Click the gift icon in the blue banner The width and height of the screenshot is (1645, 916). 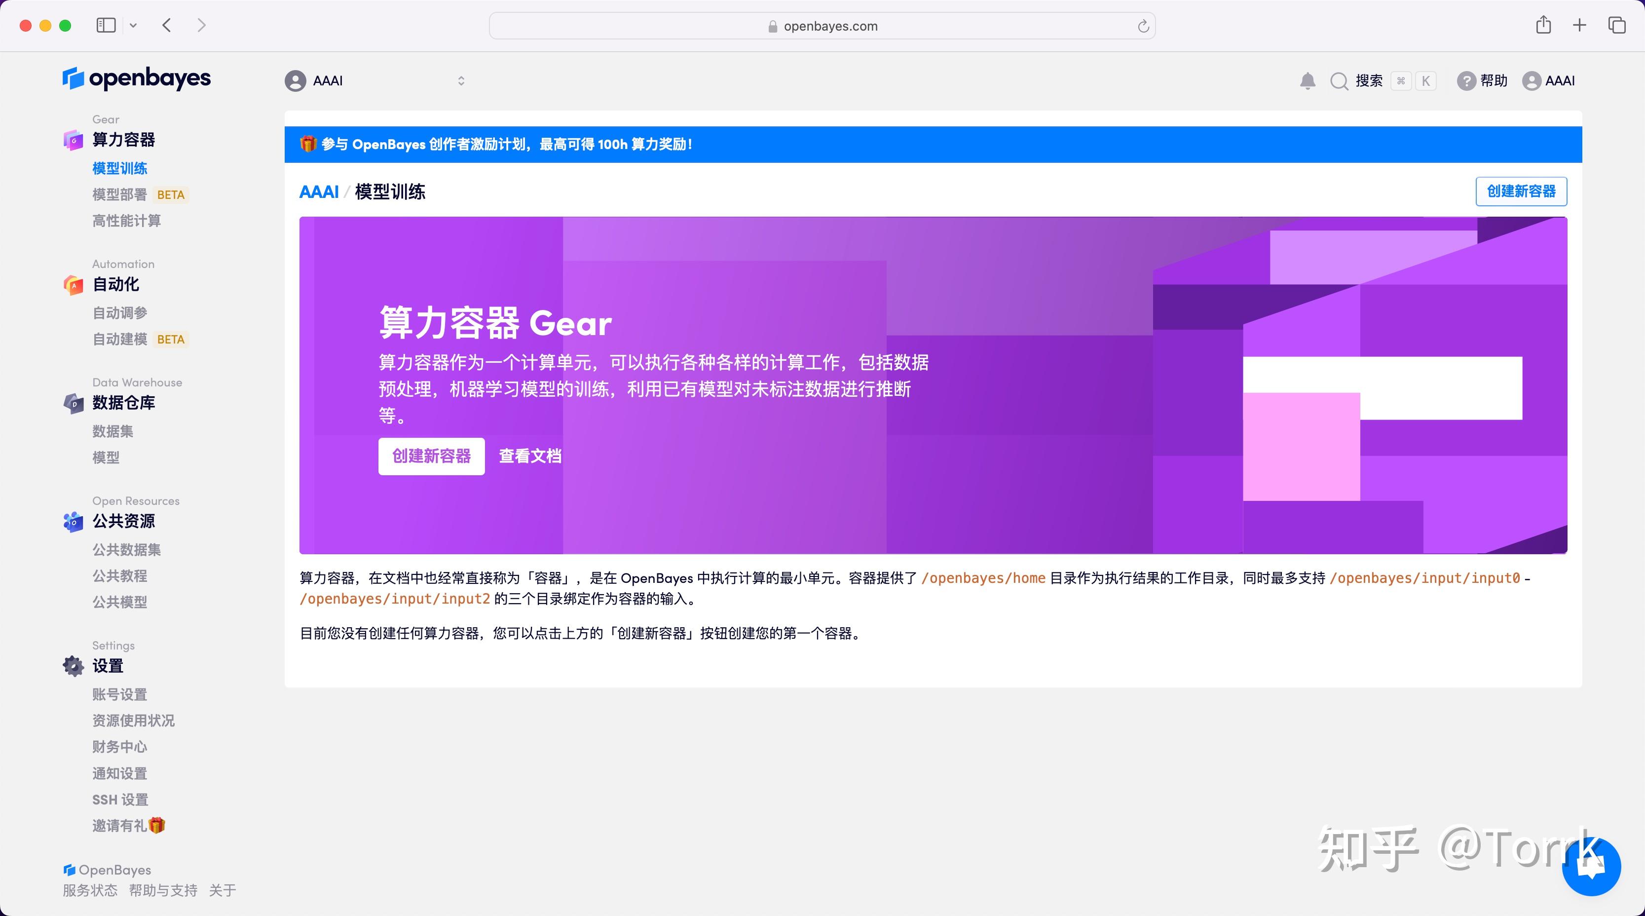[308, 145]
